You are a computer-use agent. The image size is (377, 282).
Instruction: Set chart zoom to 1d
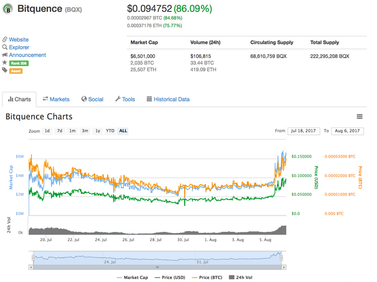[47, 131]
